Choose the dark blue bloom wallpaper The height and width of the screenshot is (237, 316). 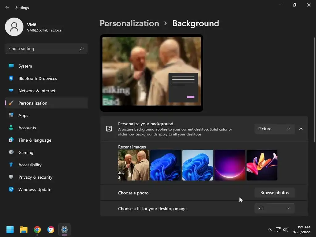(x=165, y=165)
